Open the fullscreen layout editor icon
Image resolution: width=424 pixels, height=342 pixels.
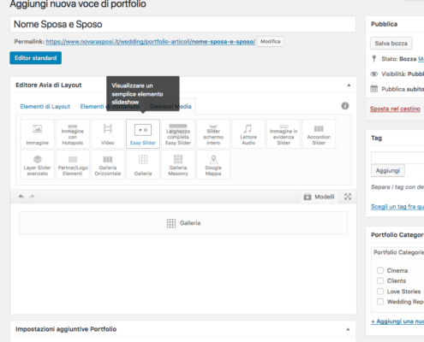pyautogui.click(x=348, y=197)
